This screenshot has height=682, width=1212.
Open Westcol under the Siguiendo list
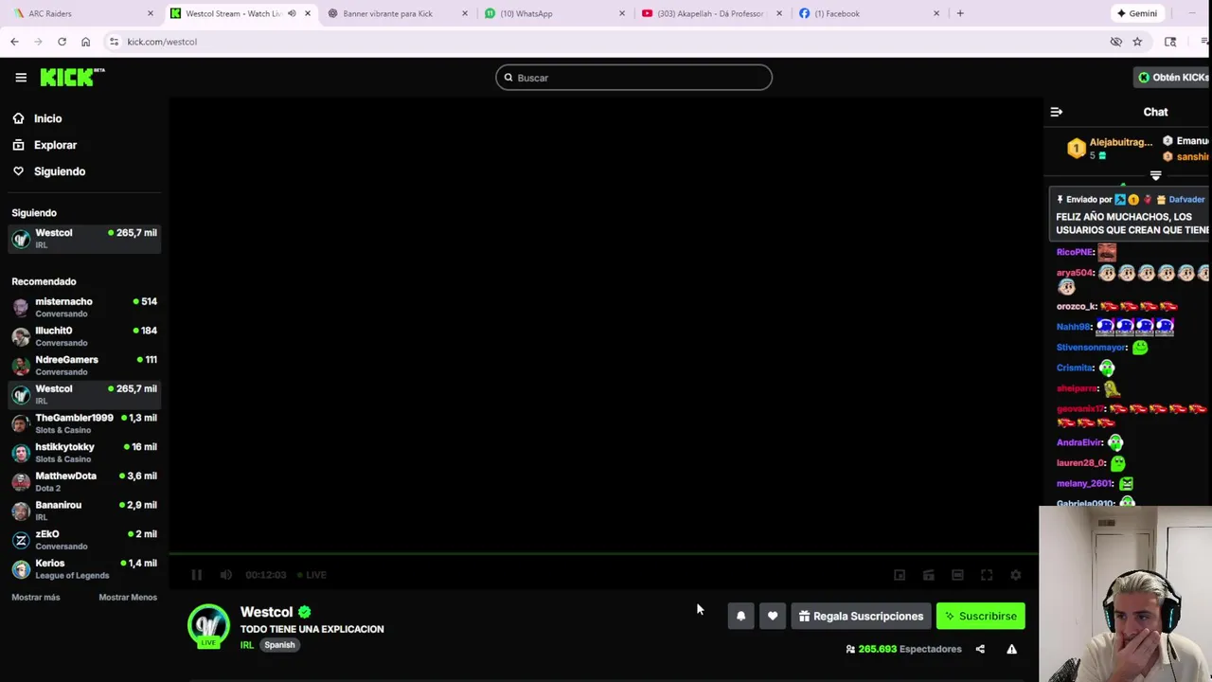coord(84,238)
